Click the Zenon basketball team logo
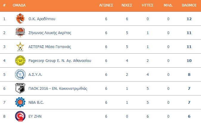The height and width of the screenshot is (123, 201). [x=20, y=33]
